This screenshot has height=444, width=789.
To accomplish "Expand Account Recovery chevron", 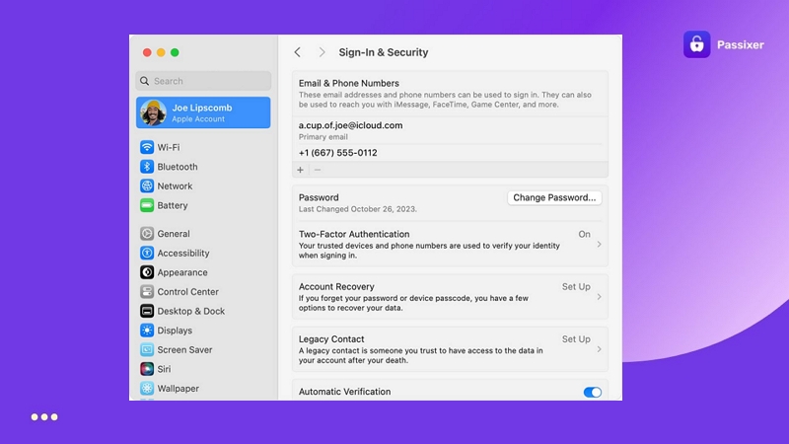I will 599,297.
